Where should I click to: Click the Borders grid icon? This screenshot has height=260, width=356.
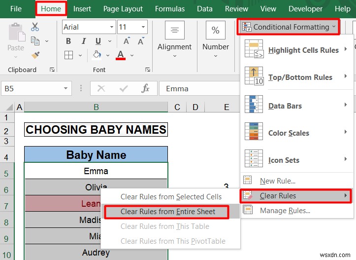(68, 55)
